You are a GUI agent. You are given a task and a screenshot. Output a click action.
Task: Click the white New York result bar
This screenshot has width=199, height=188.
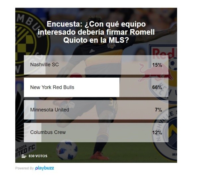(x=72, y=88)
